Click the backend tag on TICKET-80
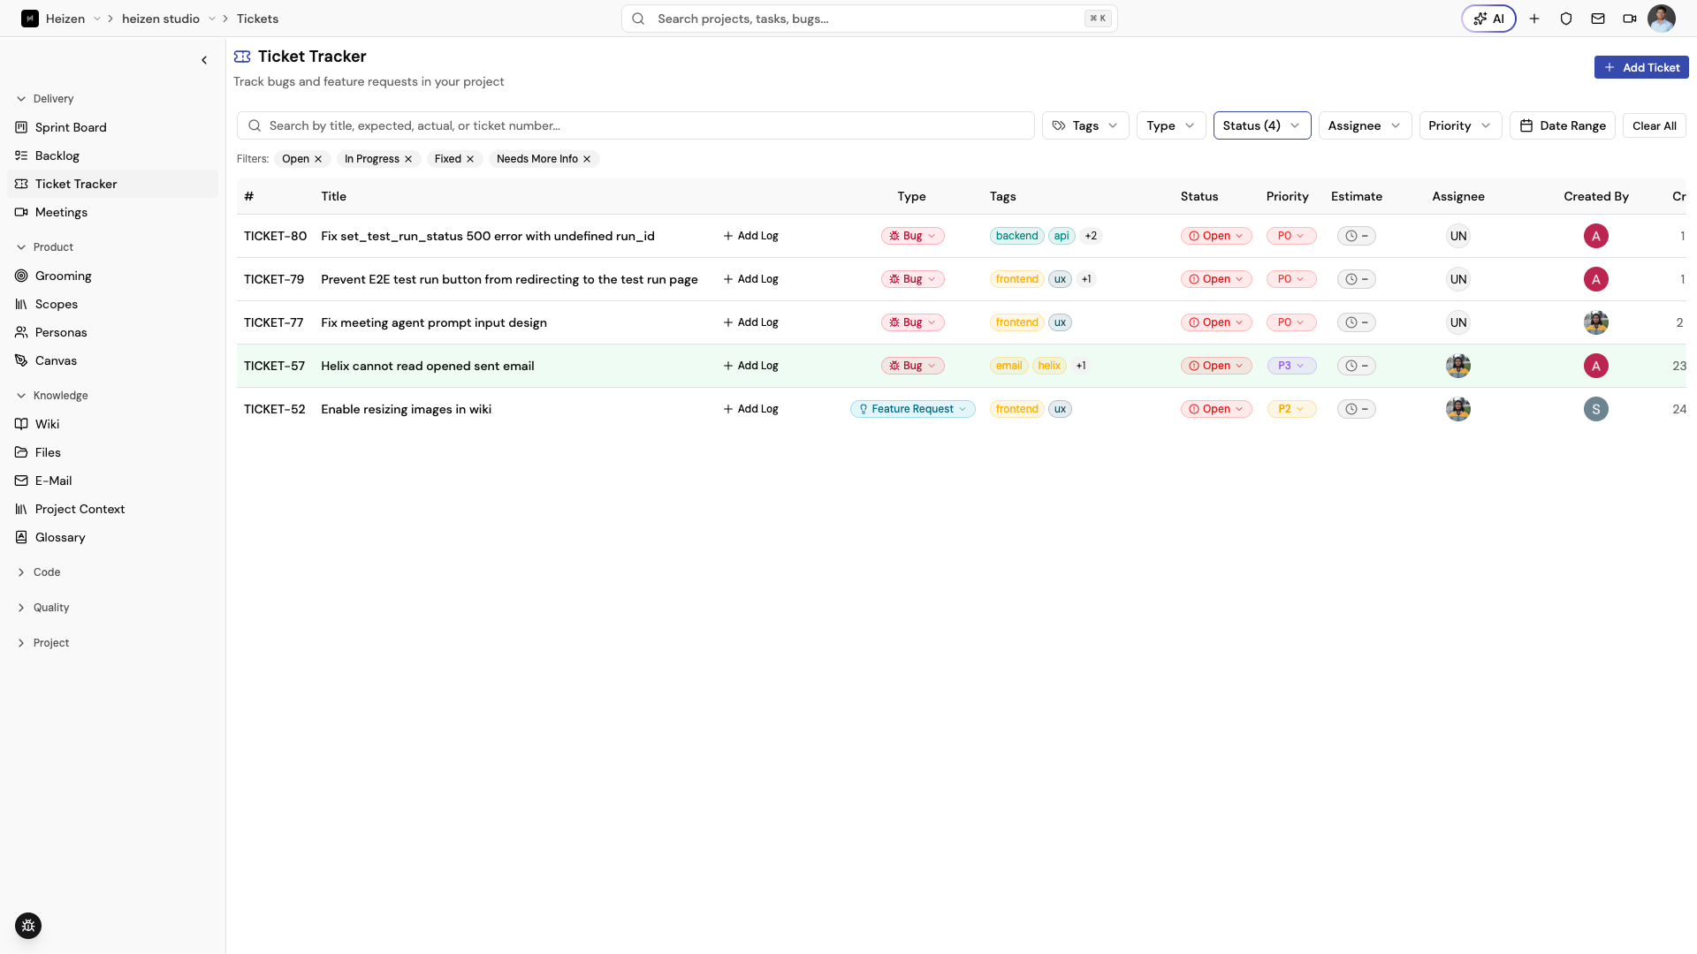 click(x=1016, y=236)
